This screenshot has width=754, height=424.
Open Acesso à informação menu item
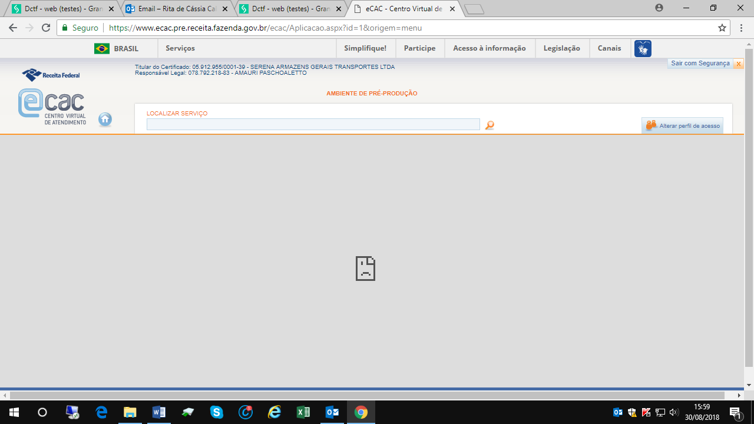coord(490,48)
